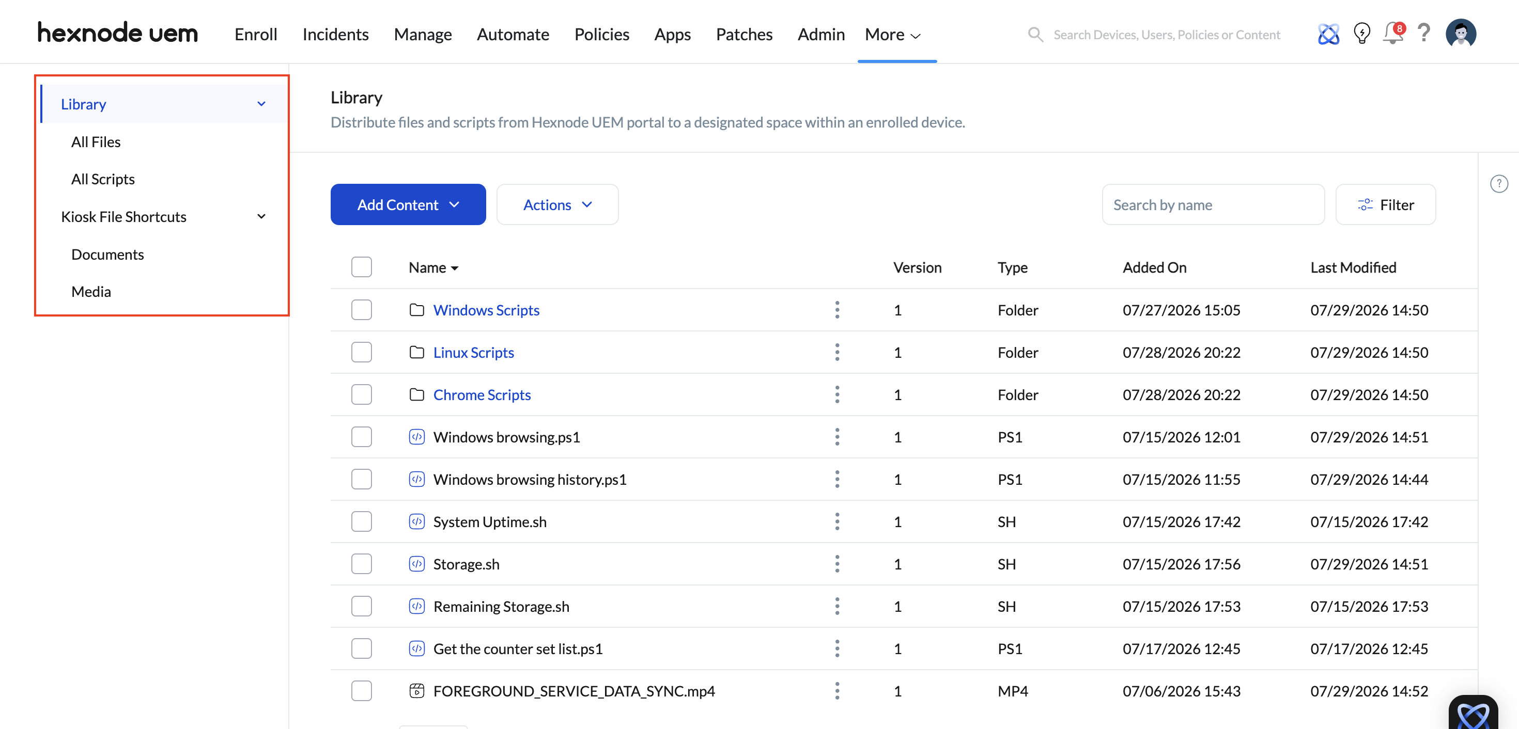Open the user profile avatar
The image size is (1519, 729).
[x=1461, y=33]
